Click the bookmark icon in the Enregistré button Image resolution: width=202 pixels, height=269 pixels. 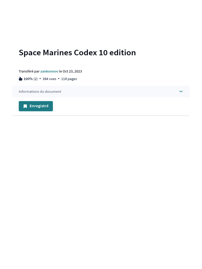coord(25,106)
